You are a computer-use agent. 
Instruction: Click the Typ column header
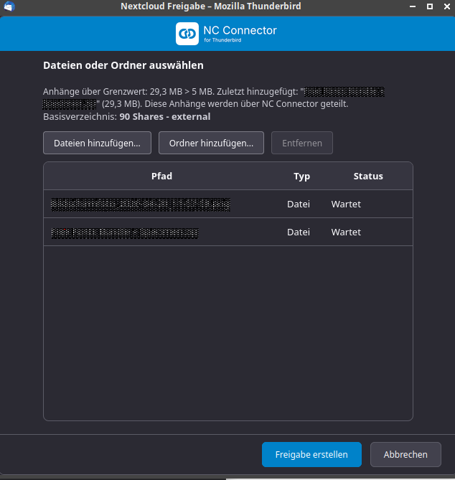[301, 176]
